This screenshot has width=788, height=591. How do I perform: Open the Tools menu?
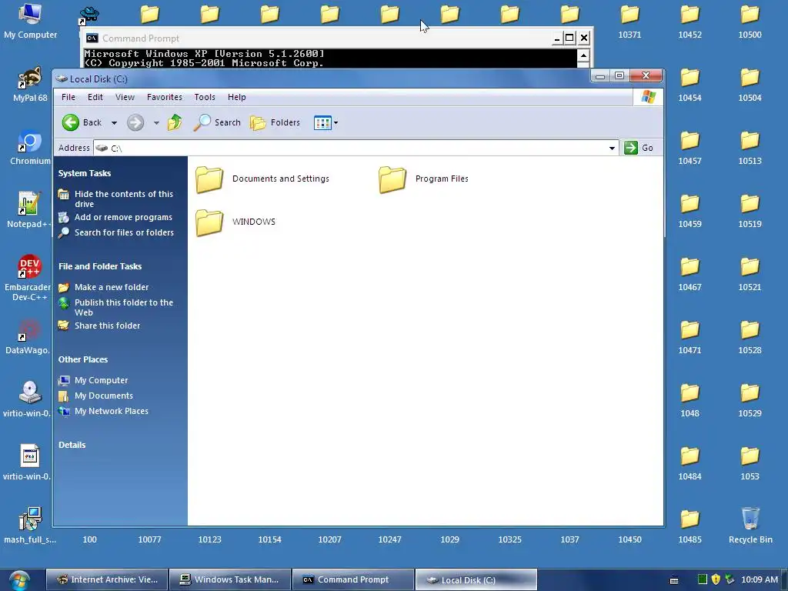205,97
